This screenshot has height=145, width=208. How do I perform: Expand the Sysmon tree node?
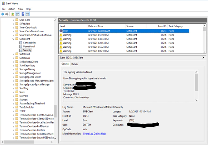pyautogui.click(x=13, y=100)
